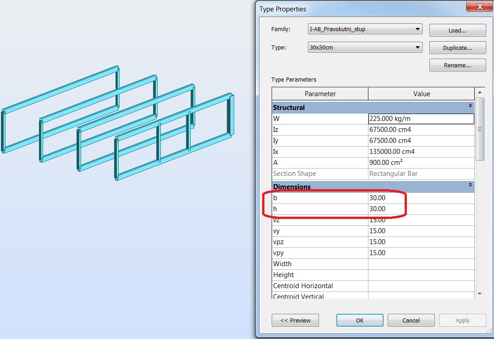Click the Duplicate button
The height and width of the screenshot is (339, 494).
[457, 48]
